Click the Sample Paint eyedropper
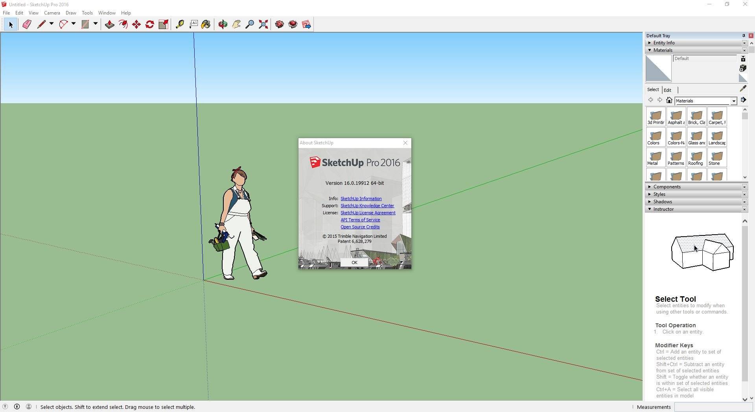The image size is (755, 412). click(743, 89)
